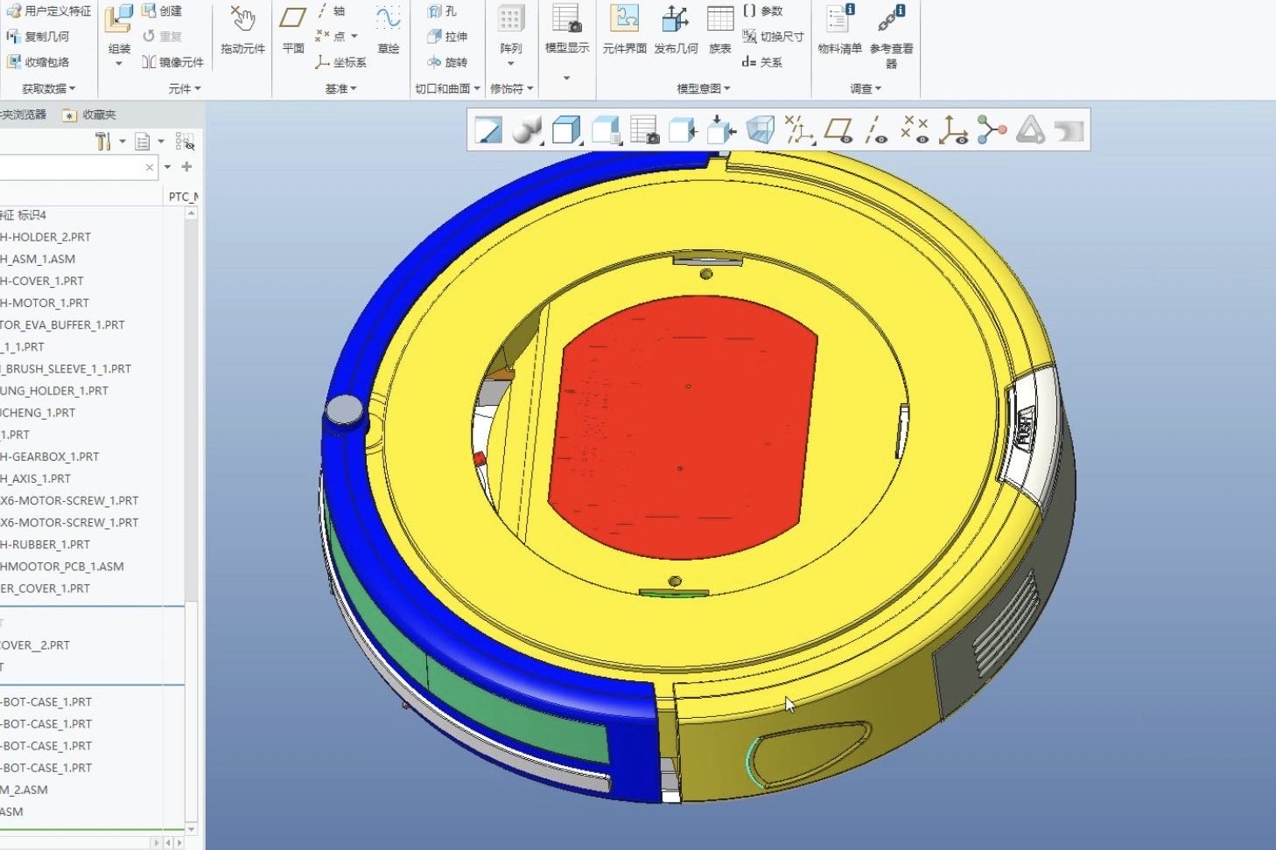Open the 草绘 sketch tool
The height and width of the screenshot is (850, 1276).
tap(388, 31)
